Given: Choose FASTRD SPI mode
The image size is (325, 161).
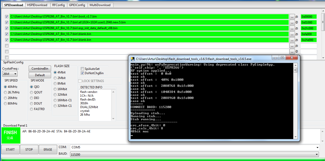Looking at the screenshot, I should pos(32,109).
